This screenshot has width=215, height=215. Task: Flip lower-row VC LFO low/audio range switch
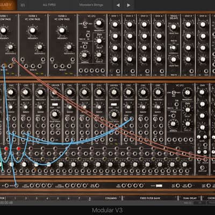[174, 92]
